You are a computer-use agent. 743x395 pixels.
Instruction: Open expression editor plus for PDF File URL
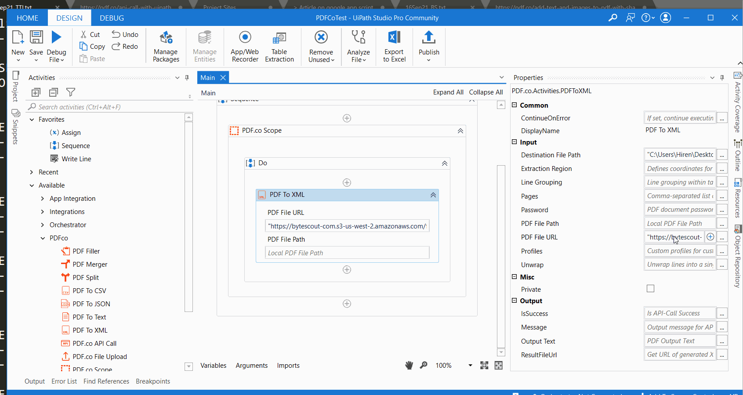(710, 237)
